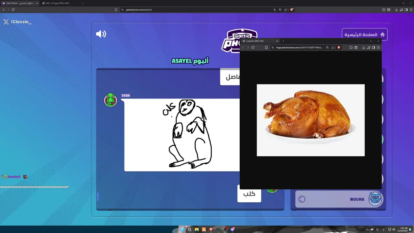Open SABA's drawing of the creature

tap(182, 135)
